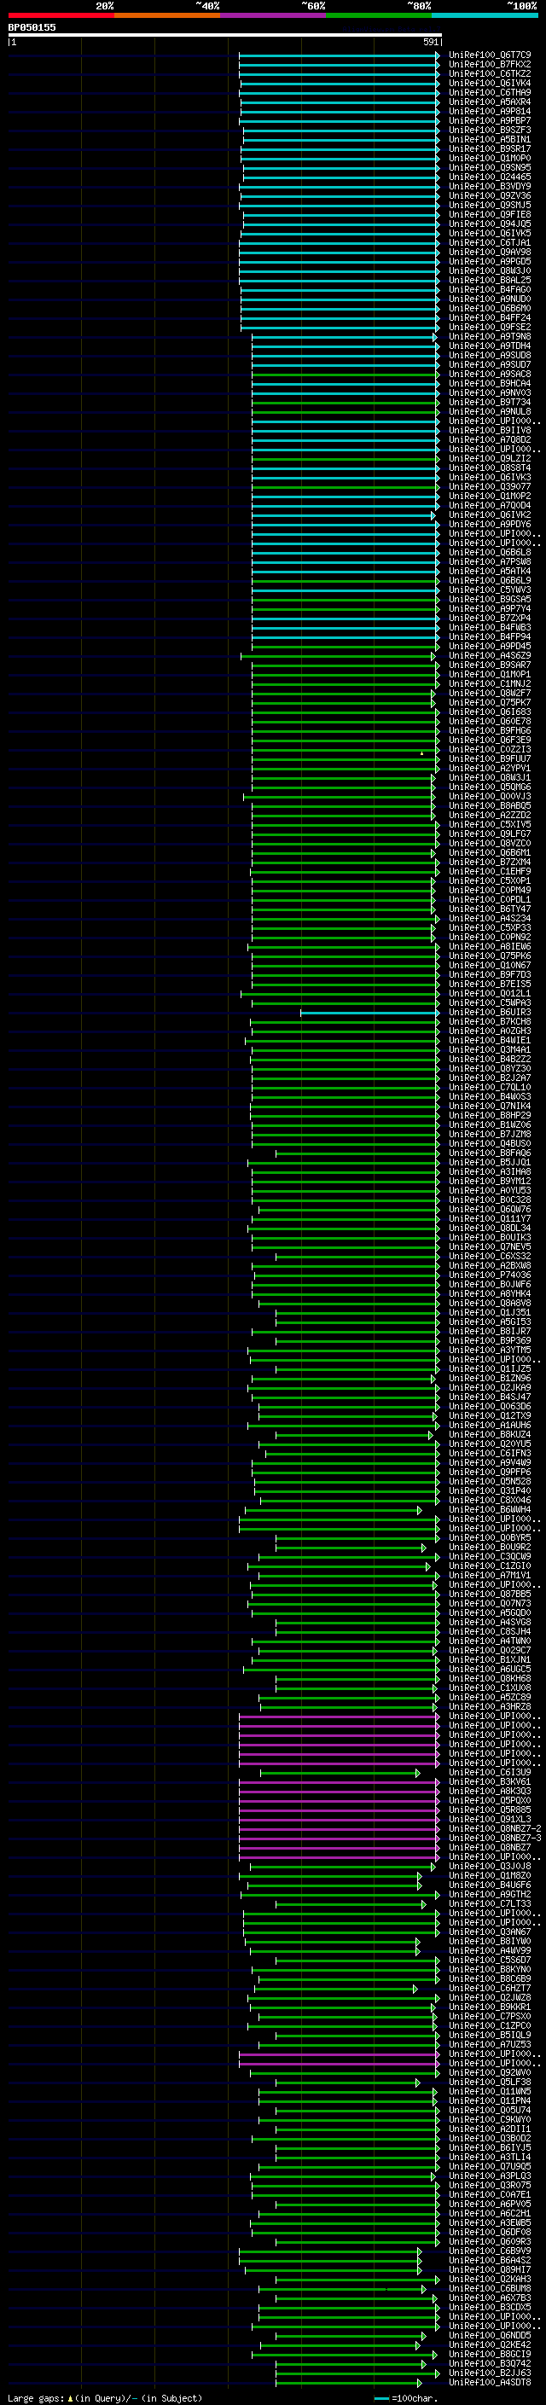Select the UniRef100_P74036 label
Screen dimensions: 546x2405
pyautogui.click(x=490, y=1275)
